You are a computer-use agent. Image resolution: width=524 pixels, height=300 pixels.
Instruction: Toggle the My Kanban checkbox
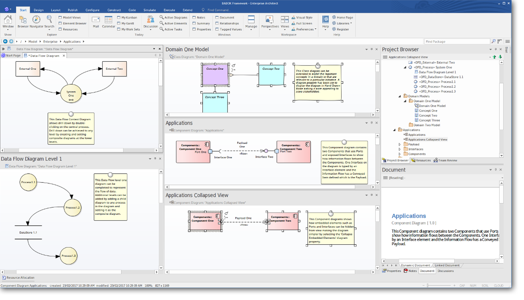(119, 18)
